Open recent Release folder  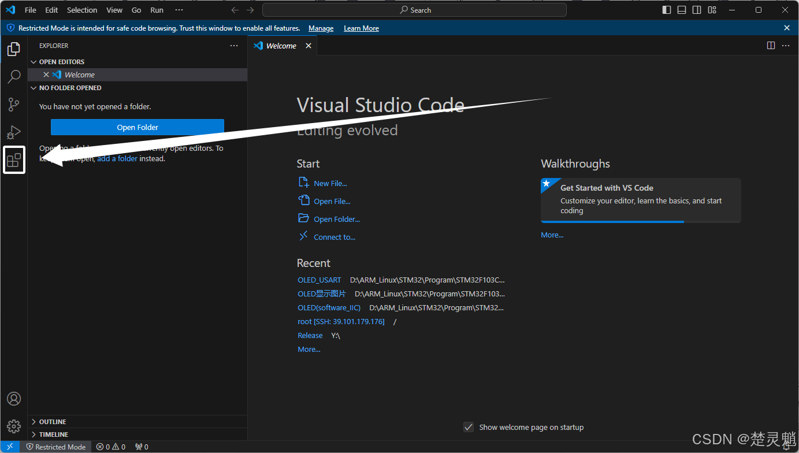click(310, 335)
